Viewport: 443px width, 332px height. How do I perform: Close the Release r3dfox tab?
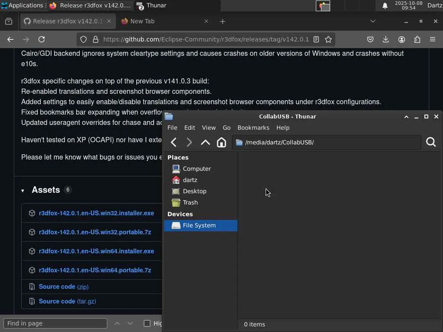coord(109,21)
